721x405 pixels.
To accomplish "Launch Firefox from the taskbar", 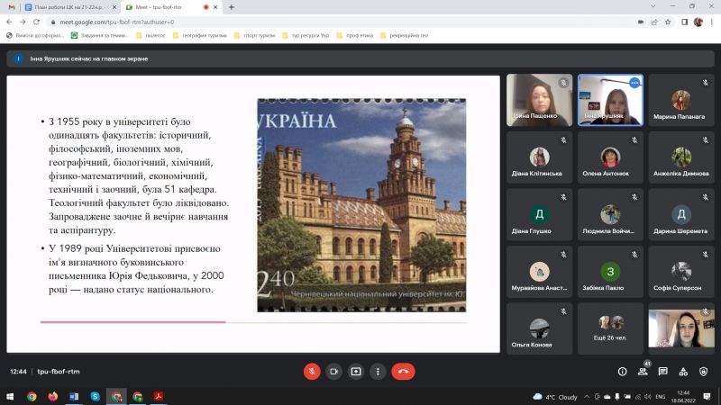I will (x=53, y=396).
